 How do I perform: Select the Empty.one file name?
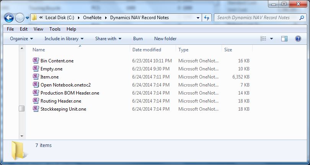[x=51, y=69]
